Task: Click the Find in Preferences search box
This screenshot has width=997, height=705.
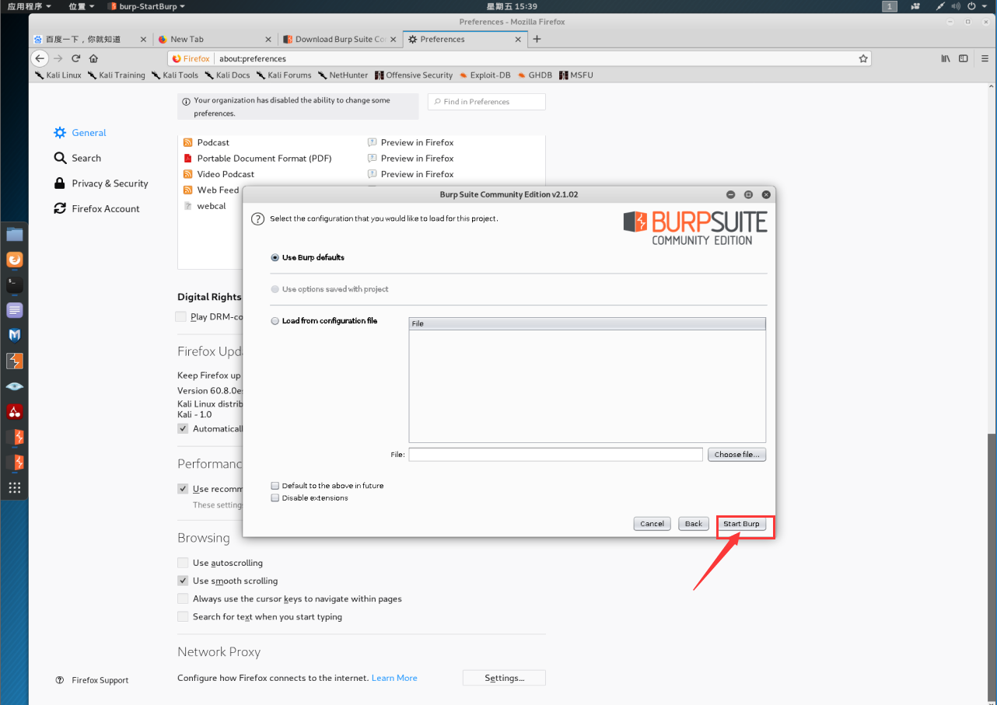Action: [487, 102]
